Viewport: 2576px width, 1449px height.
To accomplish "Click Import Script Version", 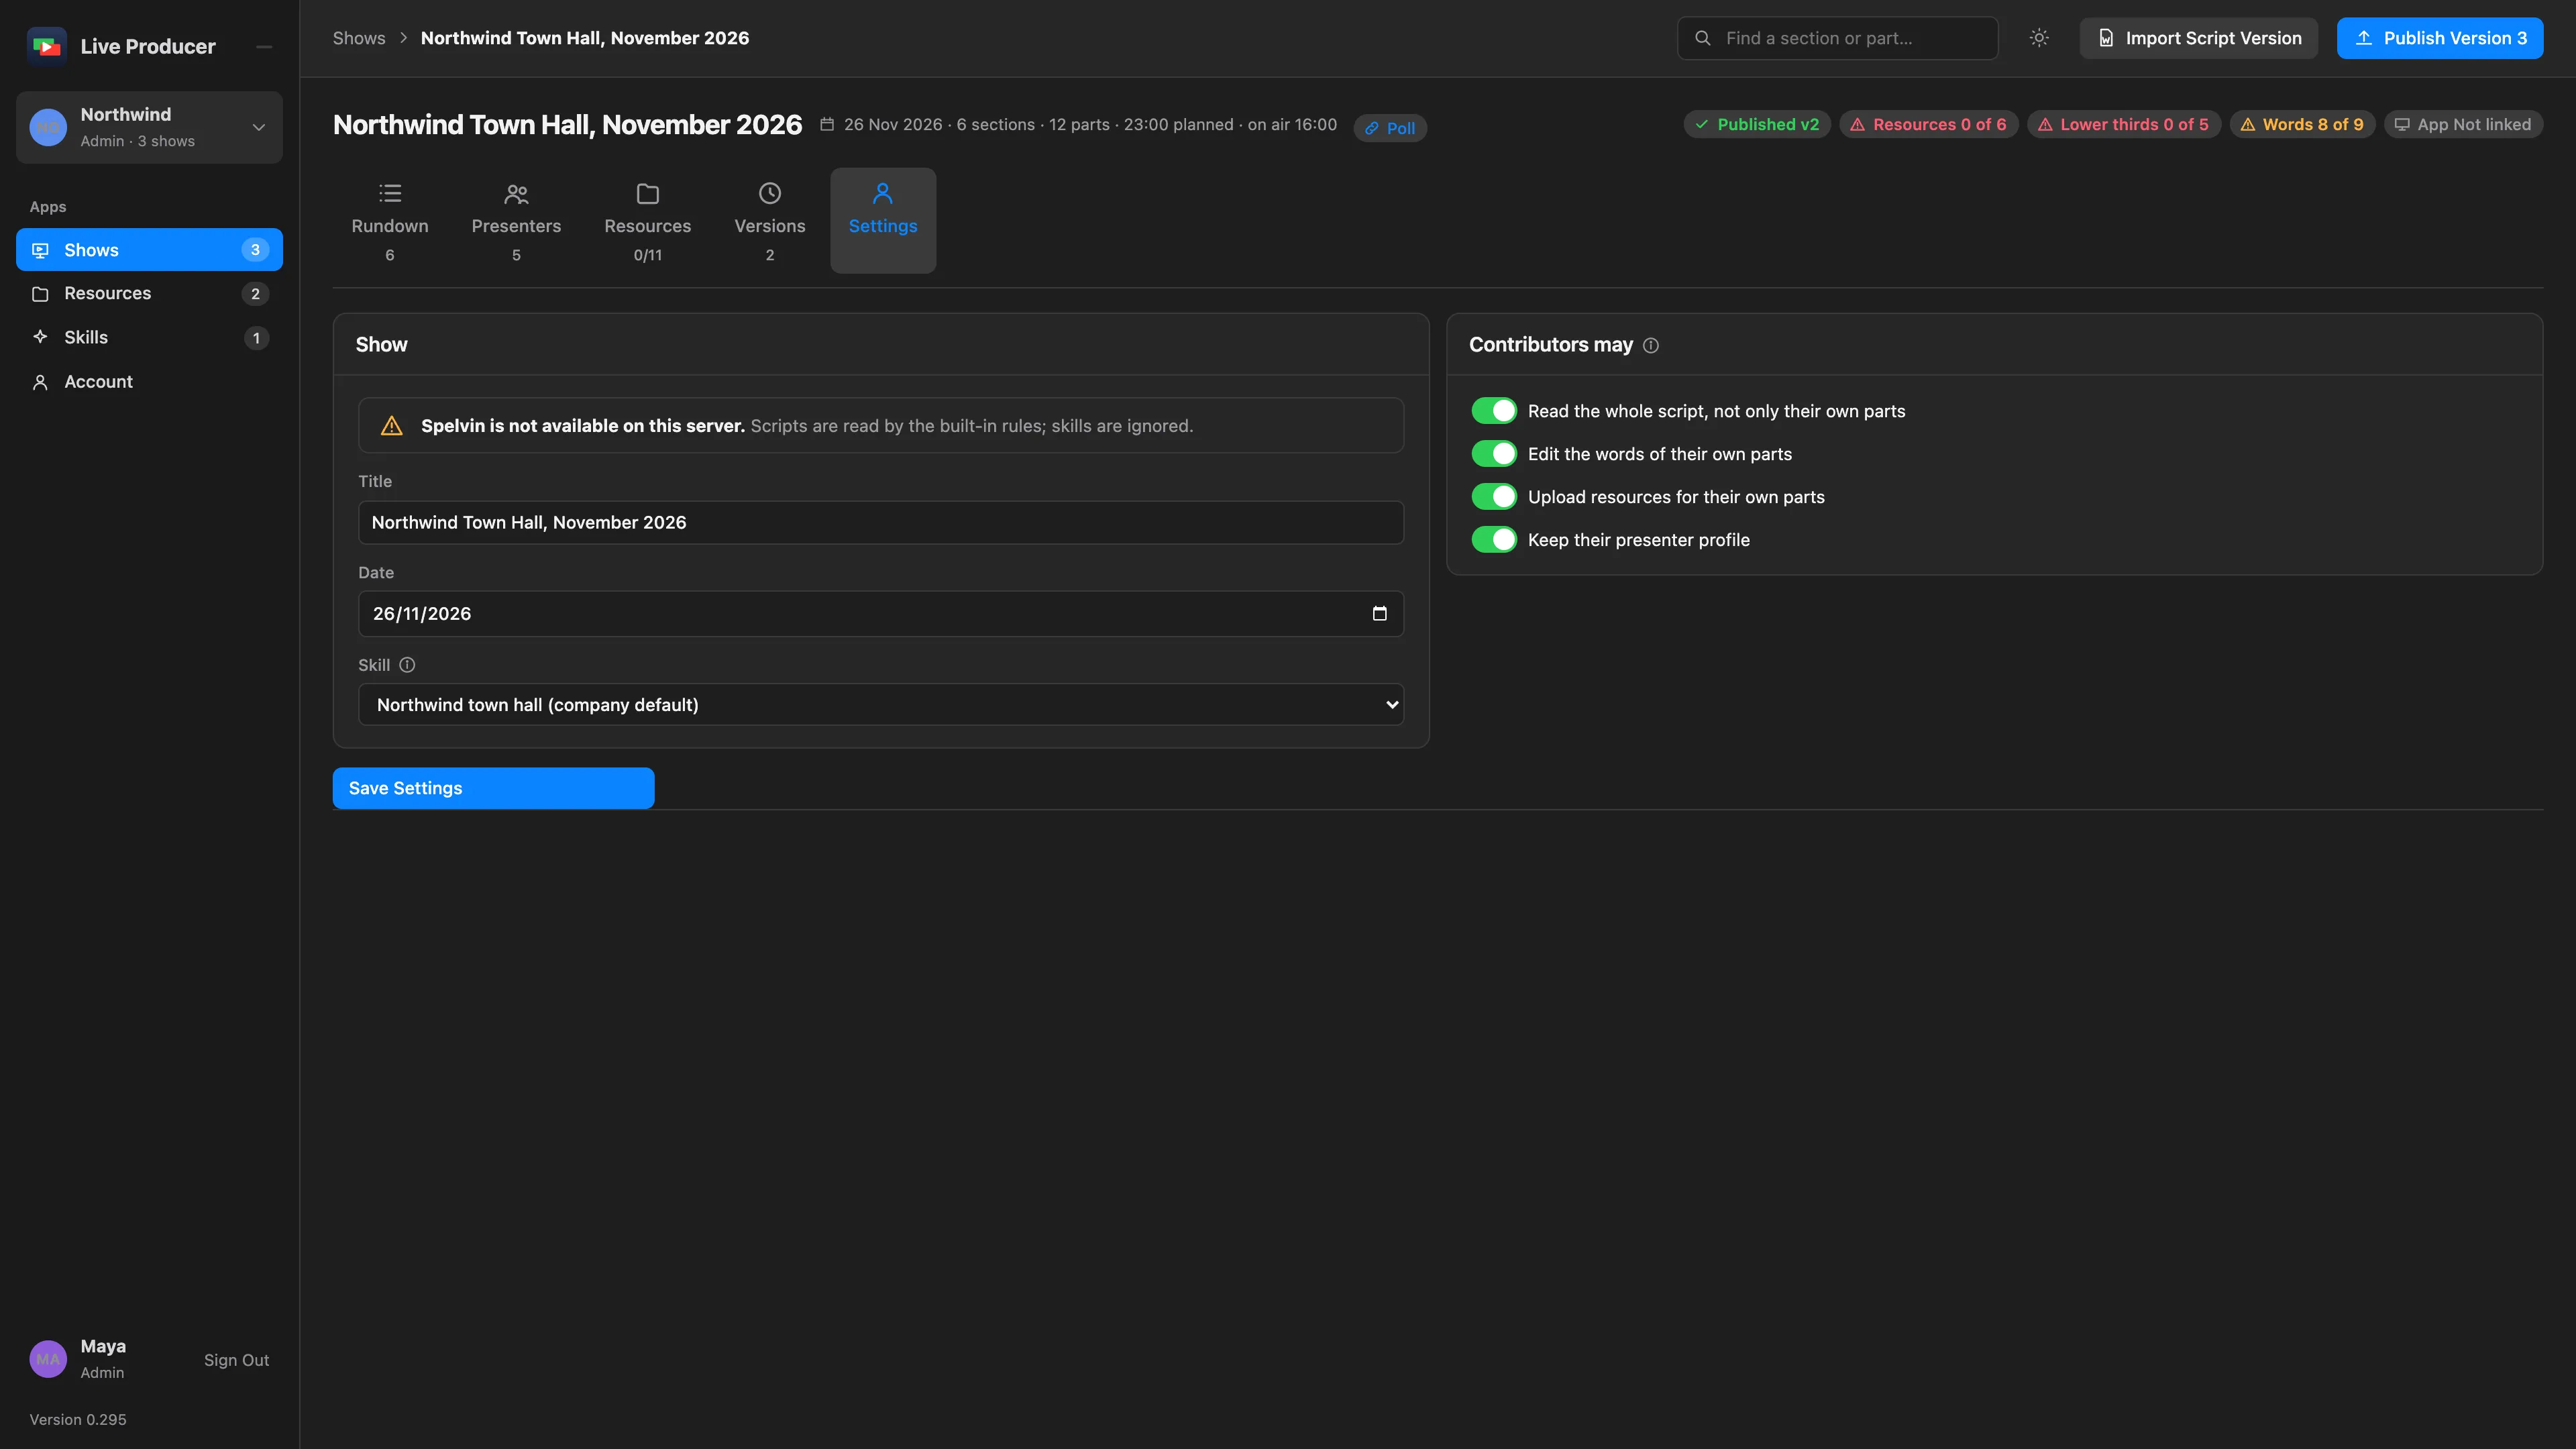I will 2199,38.
